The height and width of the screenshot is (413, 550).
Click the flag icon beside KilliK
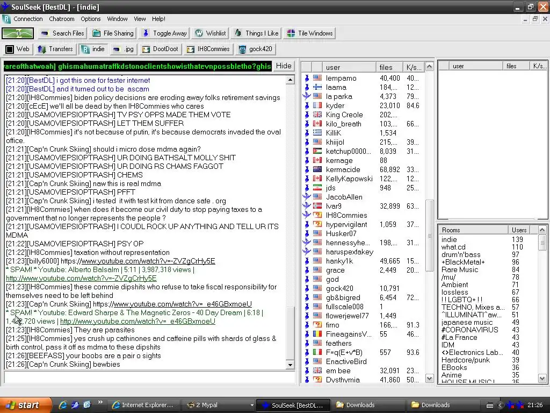click(x=317, y=133)
